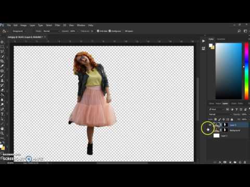Select the Lasso tool
Screen dimensions: 250x187
pos(2,51)
